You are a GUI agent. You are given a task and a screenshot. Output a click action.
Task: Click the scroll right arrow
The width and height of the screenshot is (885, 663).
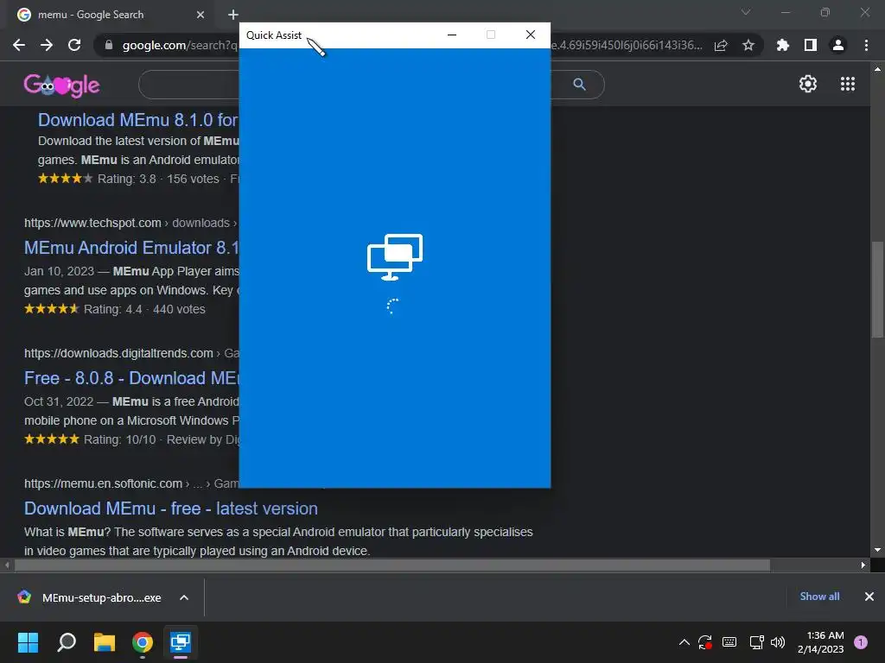863,565
